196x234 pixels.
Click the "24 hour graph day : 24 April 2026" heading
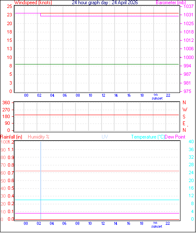coord(105,3)
